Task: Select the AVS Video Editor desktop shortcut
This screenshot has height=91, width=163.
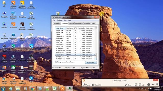Action: pyautogui.click(x=4, y=48)
